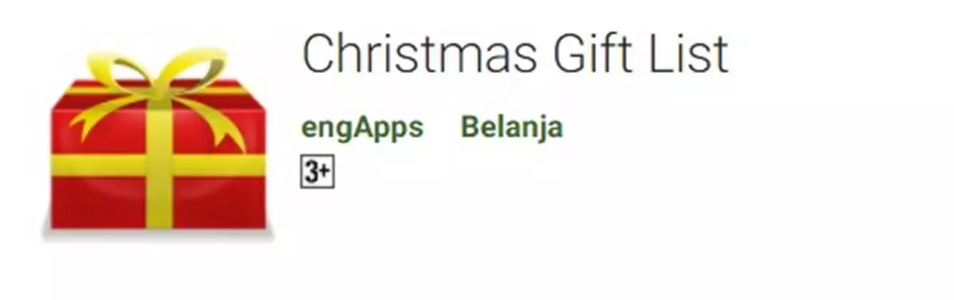Click the gray shadow beneath the gift box
The height and width of the screenshot is (300, 954).
pyautogui.click(x=158, y=234)
